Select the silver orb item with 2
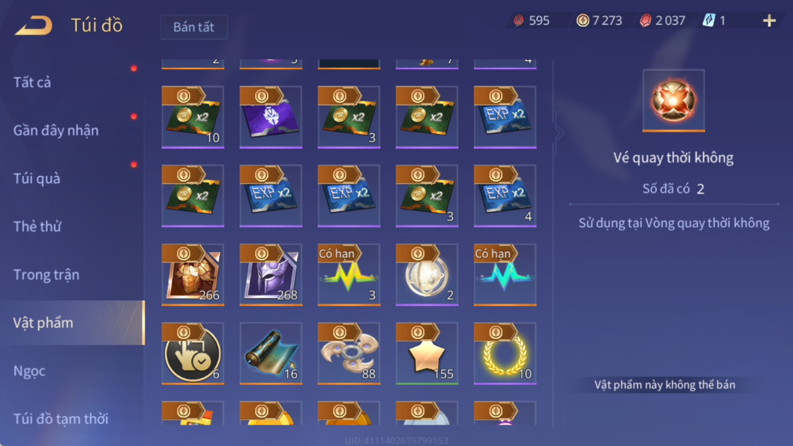 coord(427,275)
